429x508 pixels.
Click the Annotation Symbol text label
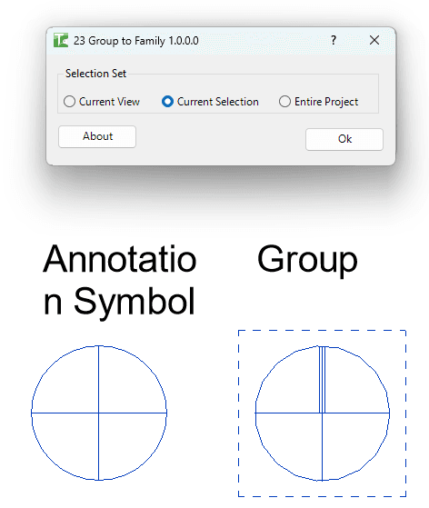pos(120,279)
